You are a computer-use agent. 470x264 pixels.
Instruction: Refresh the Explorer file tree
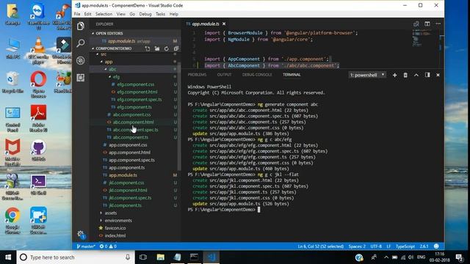[x=167, y=48]
